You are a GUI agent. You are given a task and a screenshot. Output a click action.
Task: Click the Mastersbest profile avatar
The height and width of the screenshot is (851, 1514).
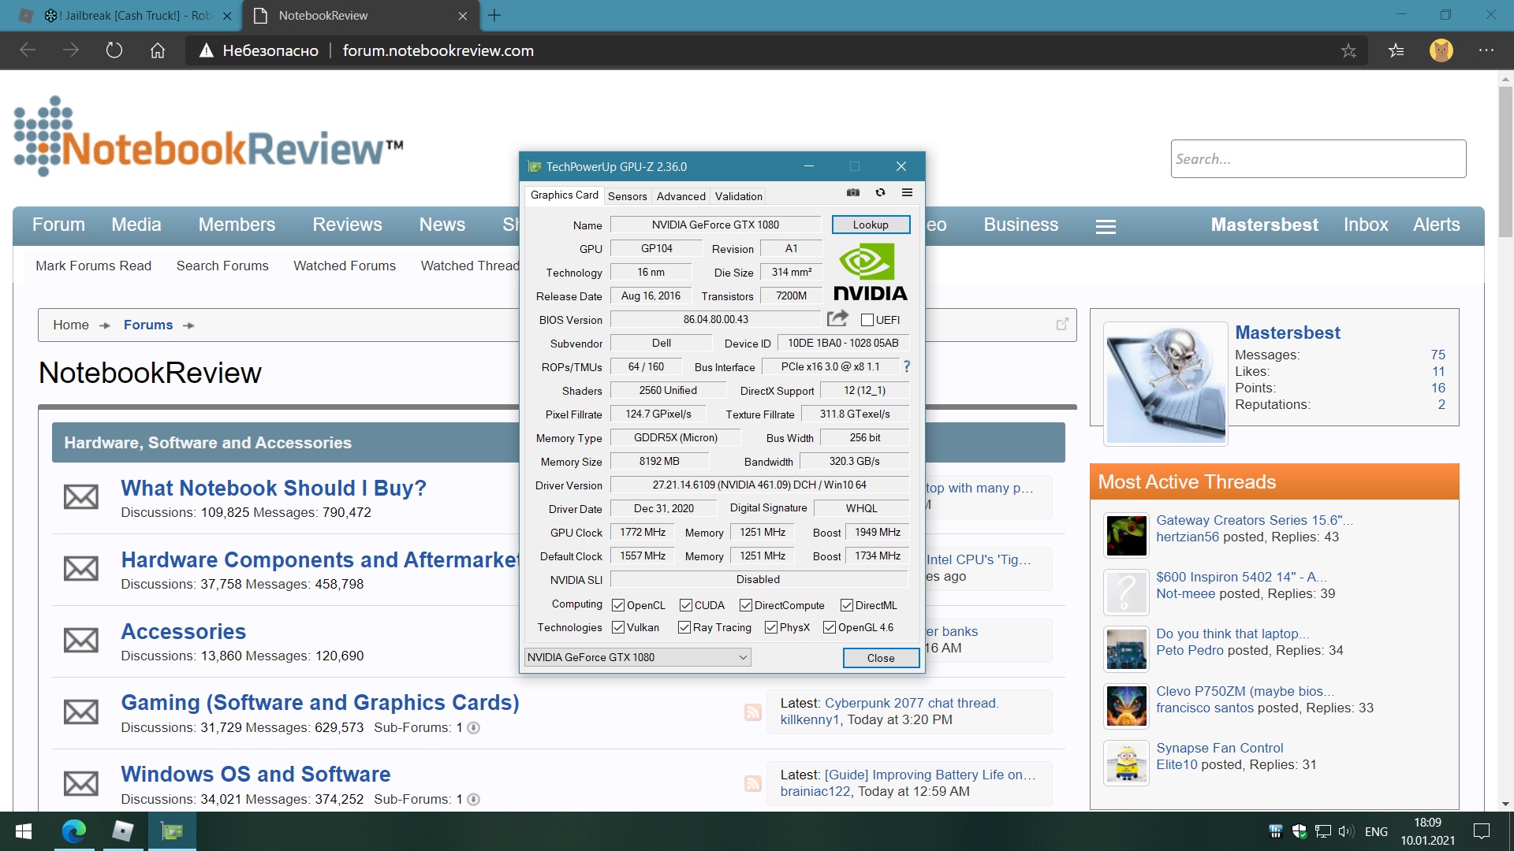(x=1165, y=383)
